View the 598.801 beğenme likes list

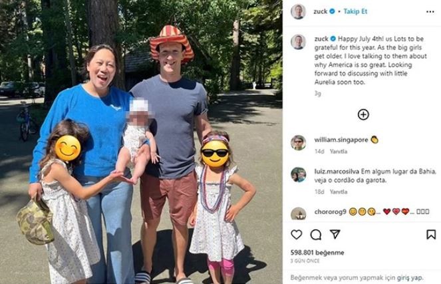coord(317,253)
